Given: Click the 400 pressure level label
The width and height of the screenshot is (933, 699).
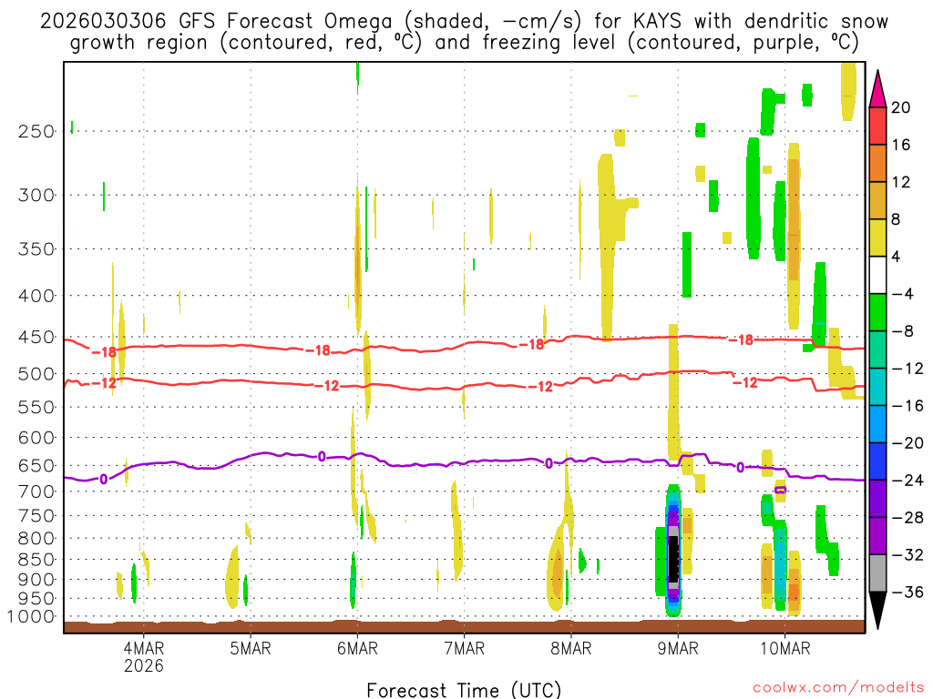Looking at the screenshot, I should click(36, 296).
